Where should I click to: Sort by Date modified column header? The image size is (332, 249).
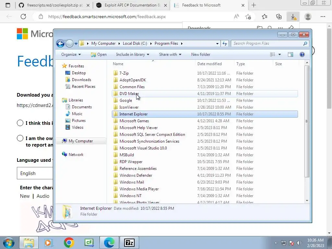coord(215,64)
